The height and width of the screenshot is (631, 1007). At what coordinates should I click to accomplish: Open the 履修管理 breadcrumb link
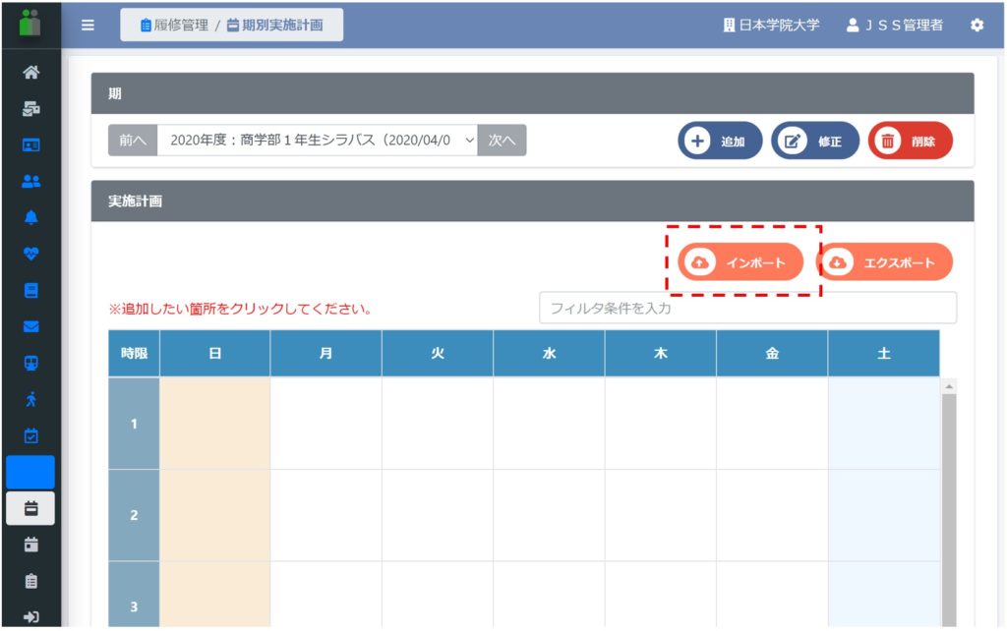click(x=174, y=25)
